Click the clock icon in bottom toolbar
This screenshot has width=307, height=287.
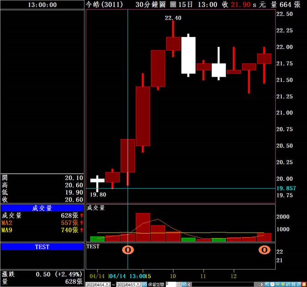click(272, 284)
